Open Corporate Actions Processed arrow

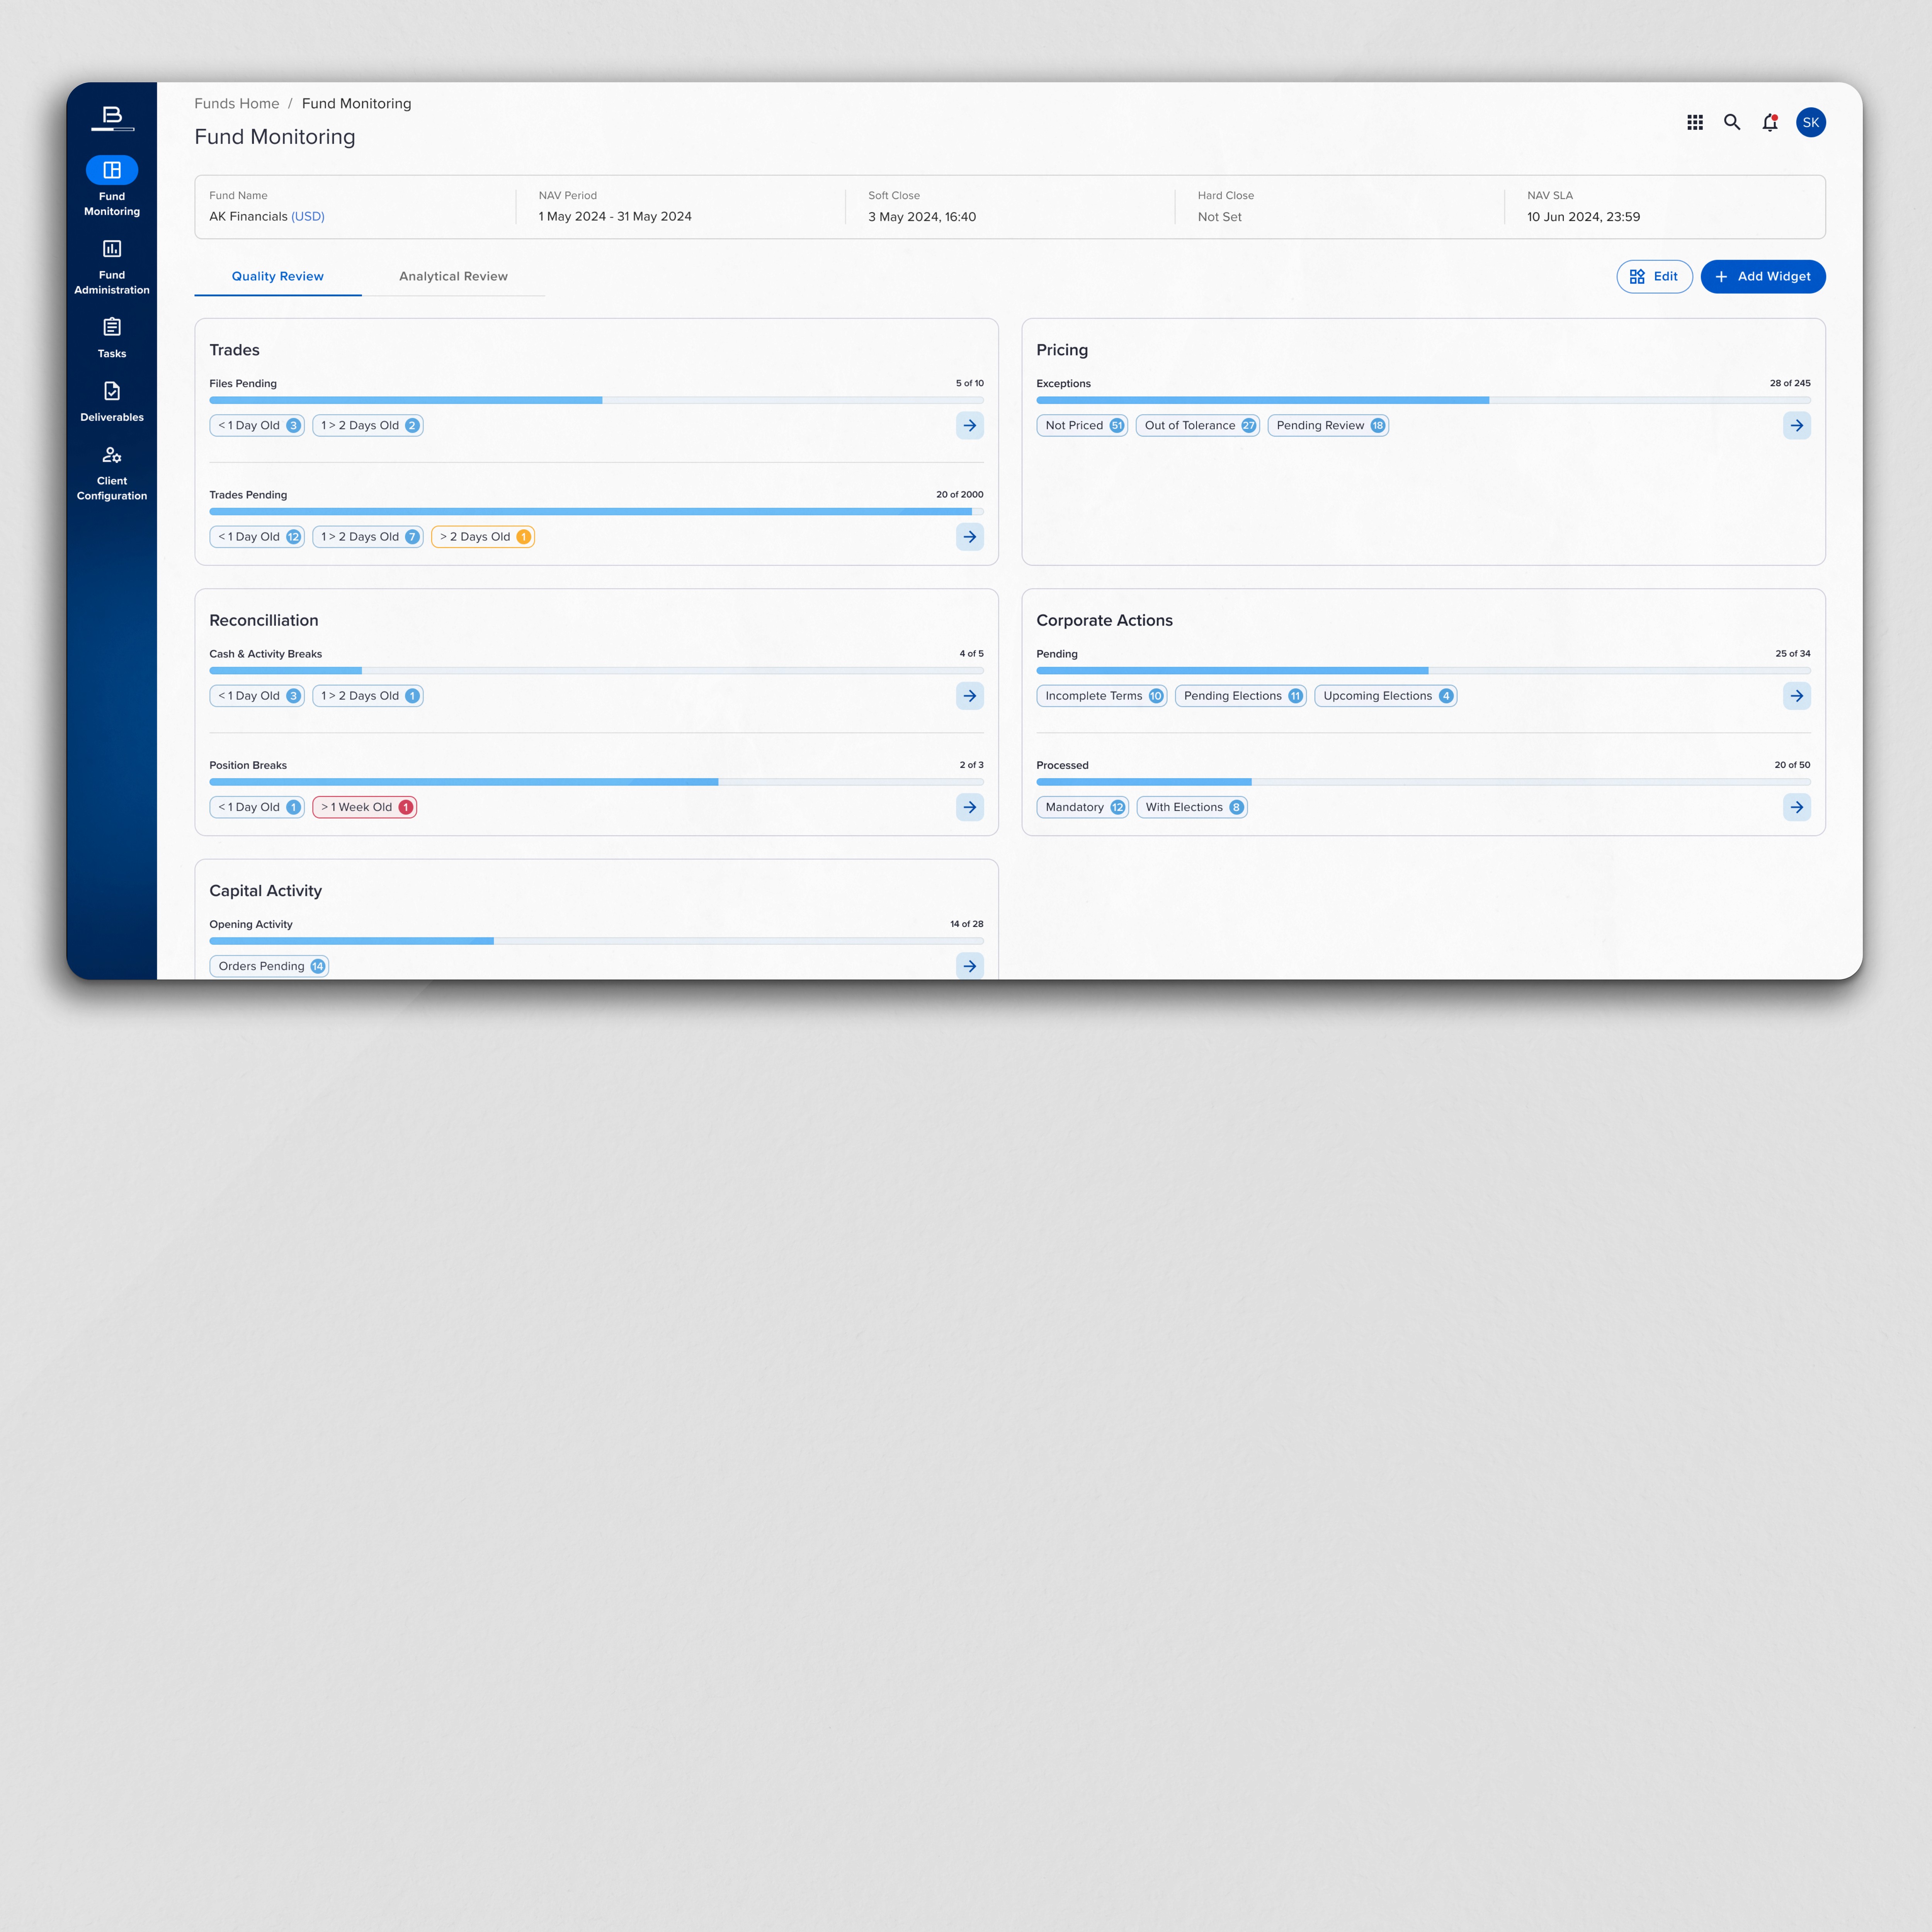coord(1797,807)
